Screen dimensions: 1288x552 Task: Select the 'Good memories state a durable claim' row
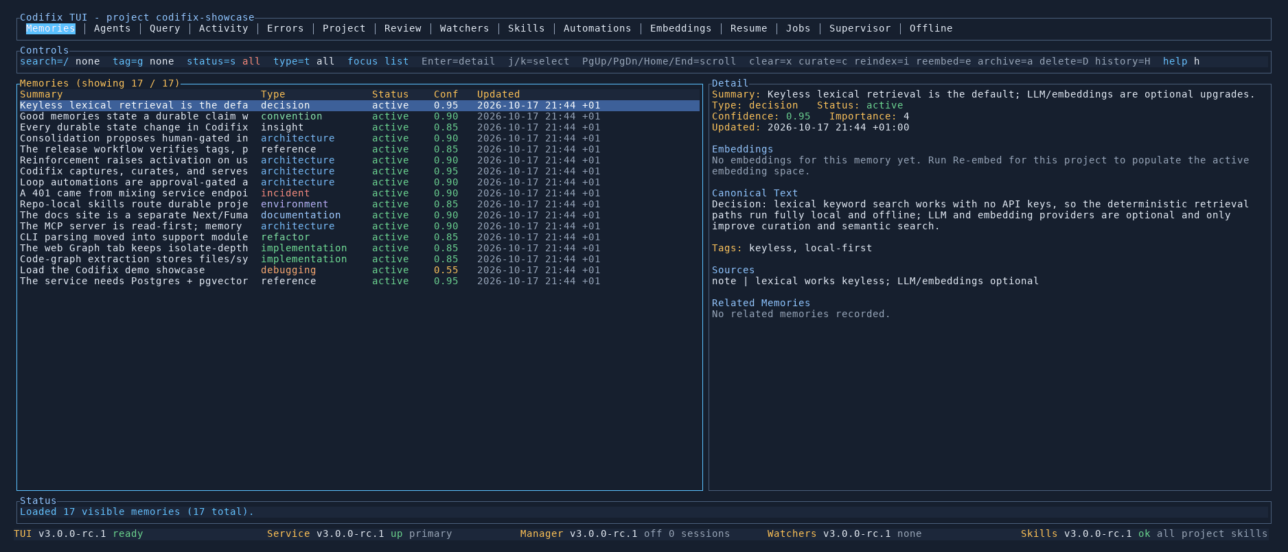[359, 117]
